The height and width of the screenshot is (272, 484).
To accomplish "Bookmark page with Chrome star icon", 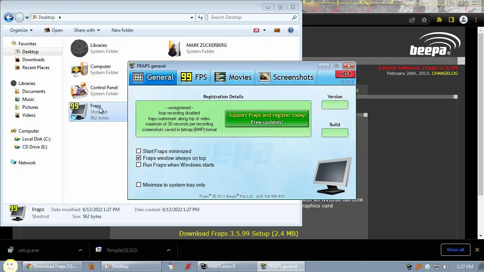I will (x=424, y=20).
